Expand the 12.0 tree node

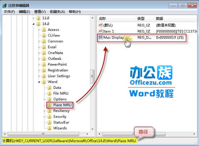34,18
